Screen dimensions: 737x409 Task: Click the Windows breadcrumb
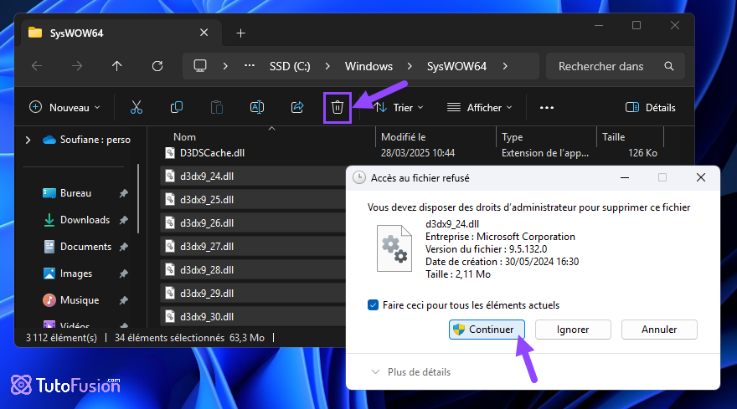tap(369, 66)
